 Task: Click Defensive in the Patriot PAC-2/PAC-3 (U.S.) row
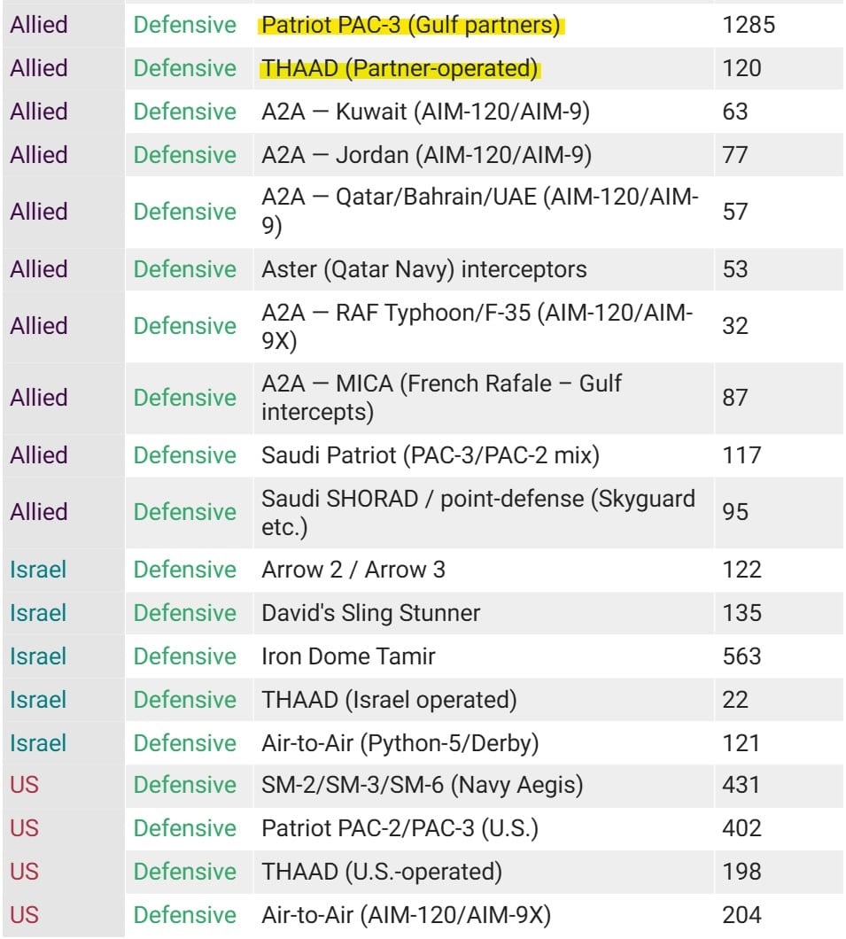[185, 828]
